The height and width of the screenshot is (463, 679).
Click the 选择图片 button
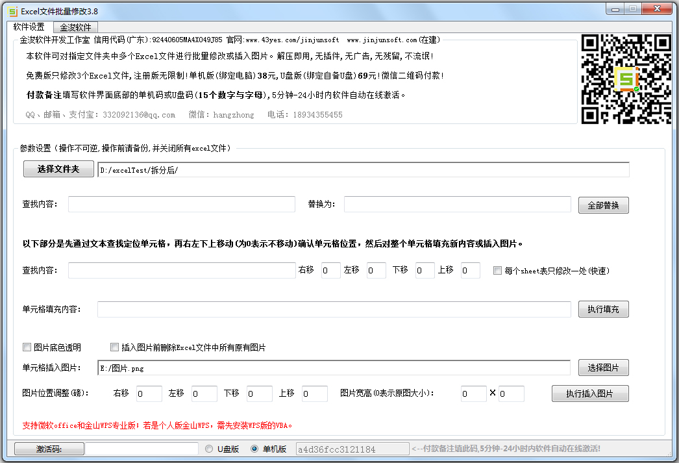click(603, 368)
